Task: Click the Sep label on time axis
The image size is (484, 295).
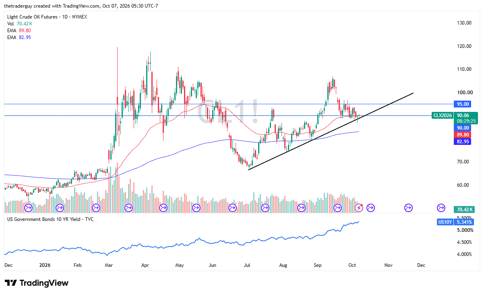Action: pyautogui.click(x=318, y=265)
